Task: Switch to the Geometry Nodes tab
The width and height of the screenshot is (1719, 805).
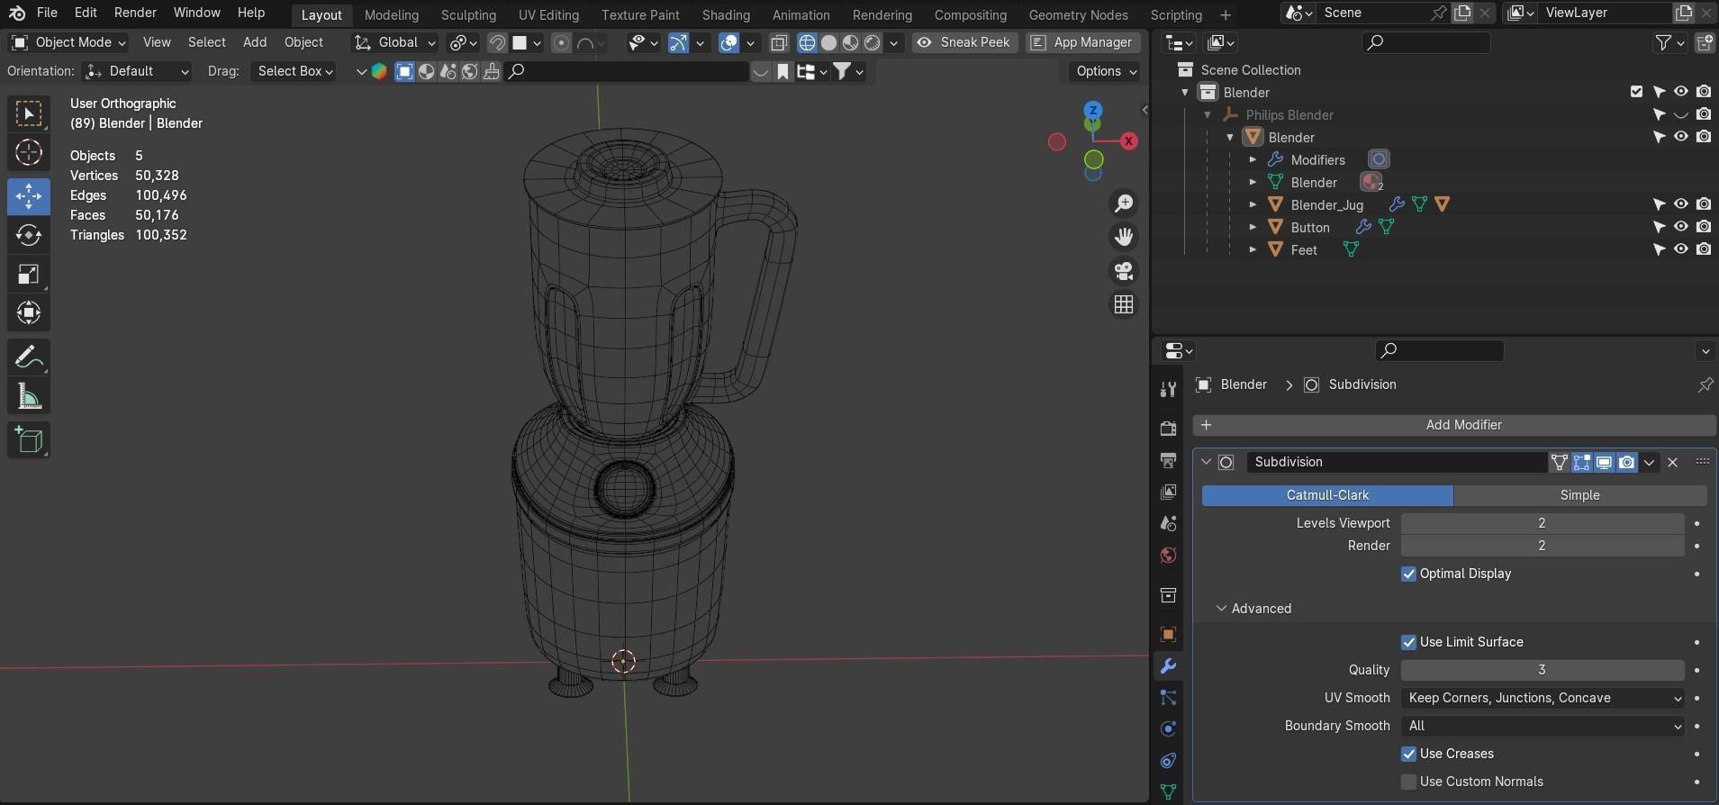Action: 1078,14
